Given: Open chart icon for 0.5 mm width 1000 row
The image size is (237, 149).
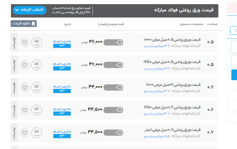Looking at the screenshot, I should click(x=37, y=42).
